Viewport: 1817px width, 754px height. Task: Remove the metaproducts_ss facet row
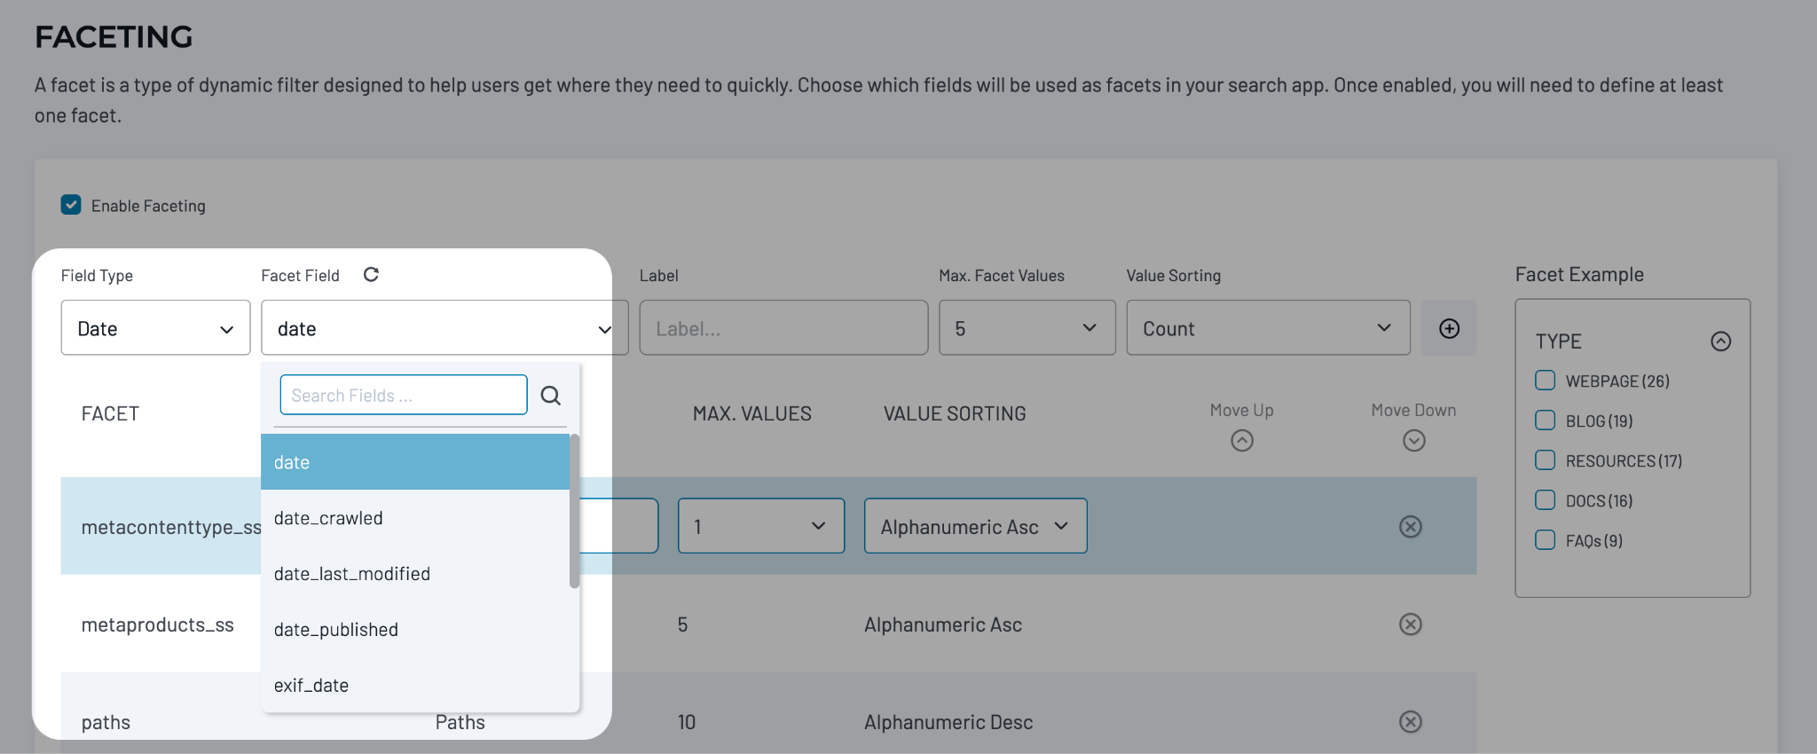click(x=1411, y=624)
